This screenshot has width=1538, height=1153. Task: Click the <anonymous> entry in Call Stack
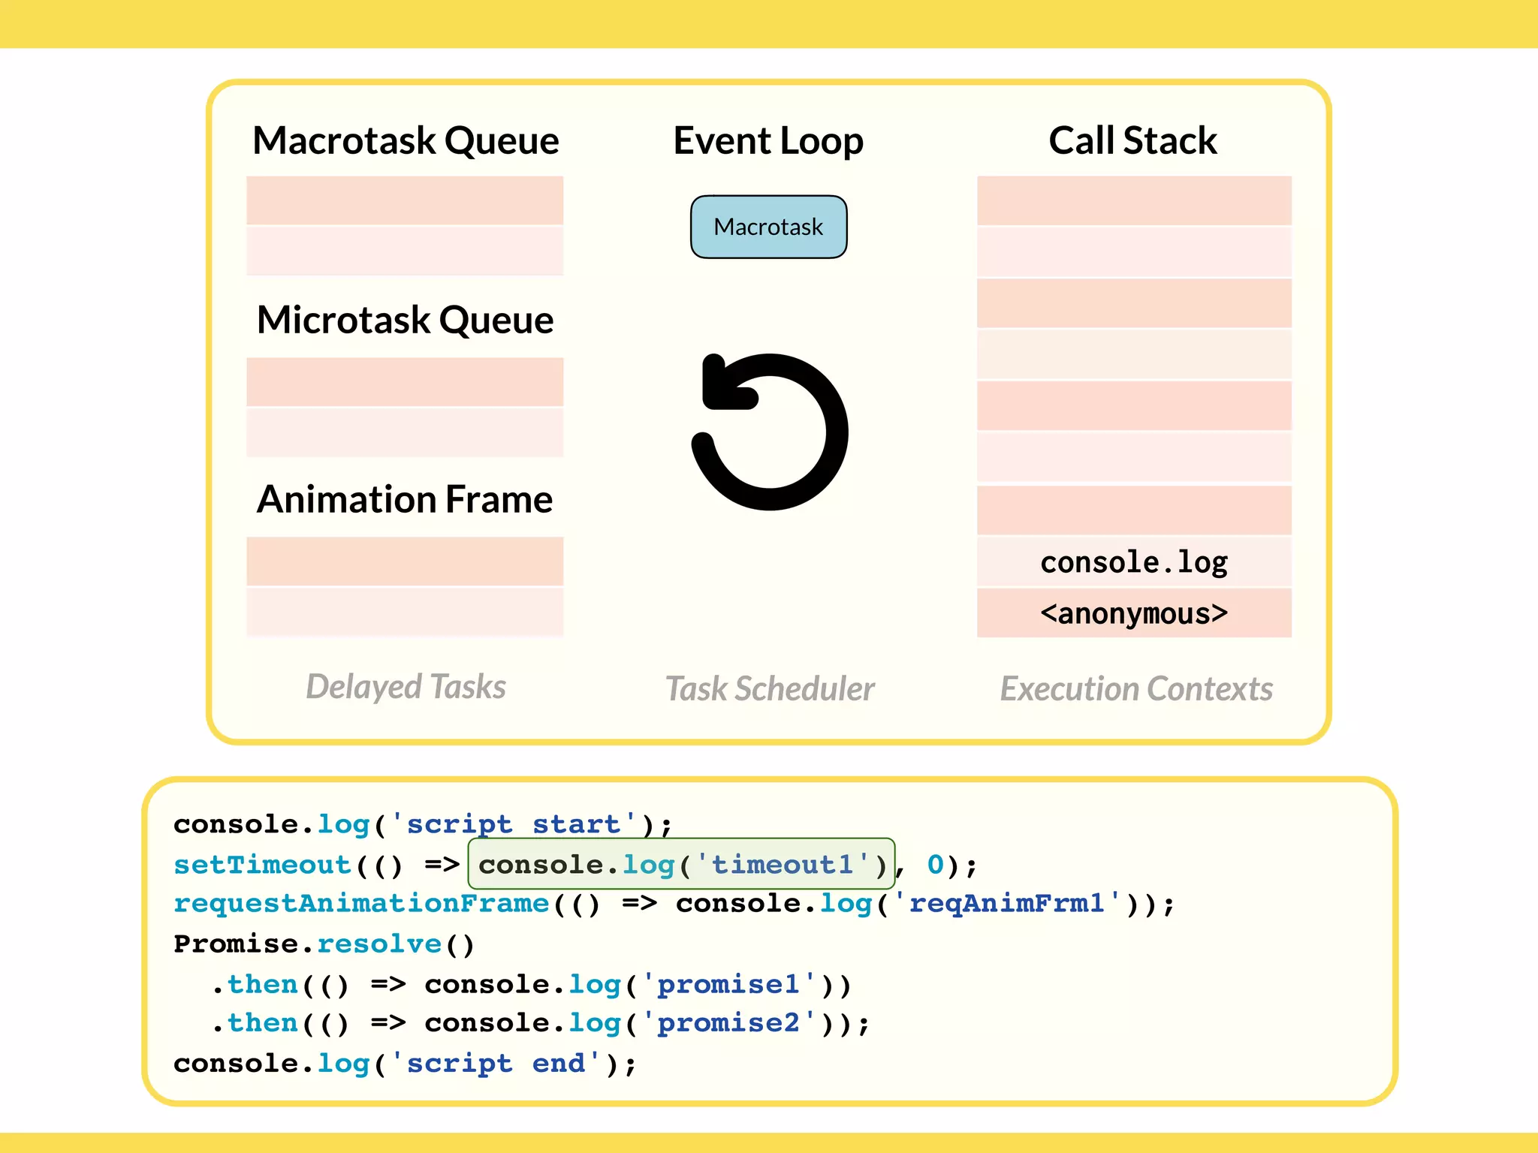(1133, 613)
